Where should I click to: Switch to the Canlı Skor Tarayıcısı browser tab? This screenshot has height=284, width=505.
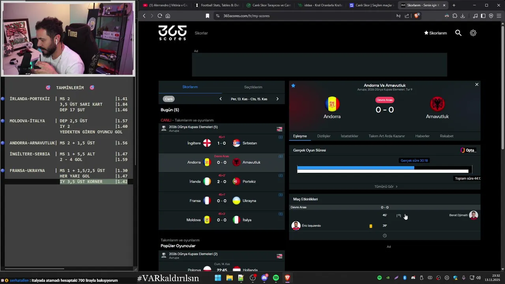pos(268,5)
